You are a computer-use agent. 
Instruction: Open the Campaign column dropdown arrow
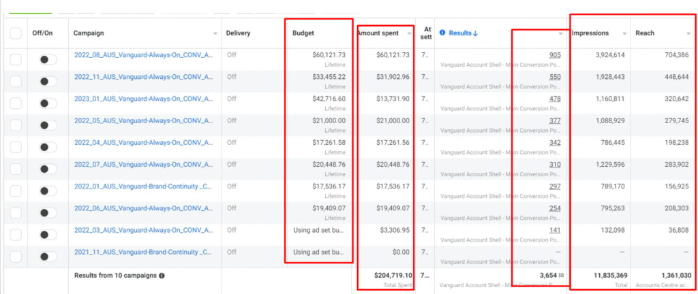(215, 33)
